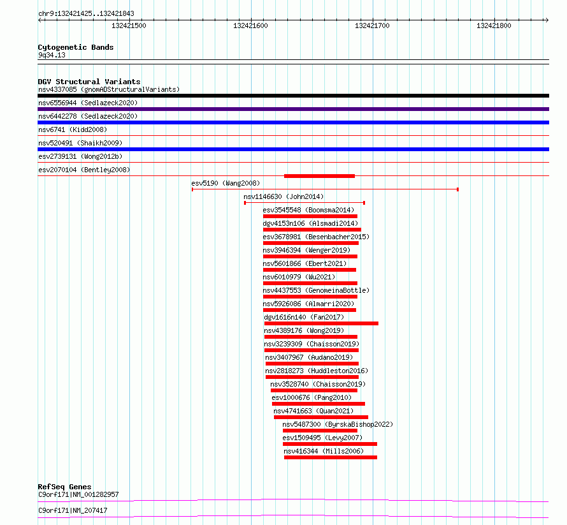This screenshot has height=525, width=567.
Task: Click nsv3239309 (Chaisson2019) label
Action: click(x=312, y=344)
